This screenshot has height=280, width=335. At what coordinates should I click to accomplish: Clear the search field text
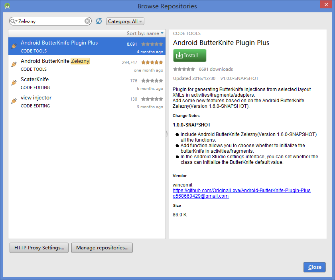[x=87, y=21]
